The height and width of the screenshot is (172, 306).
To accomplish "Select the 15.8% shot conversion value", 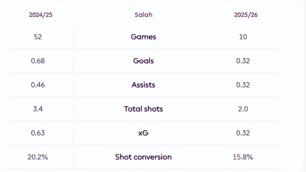I will tap(243, 157).
